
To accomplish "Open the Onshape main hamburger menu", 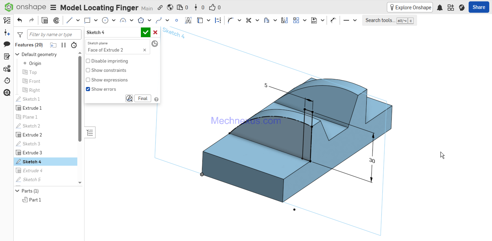I will click(x=53, y=8).
